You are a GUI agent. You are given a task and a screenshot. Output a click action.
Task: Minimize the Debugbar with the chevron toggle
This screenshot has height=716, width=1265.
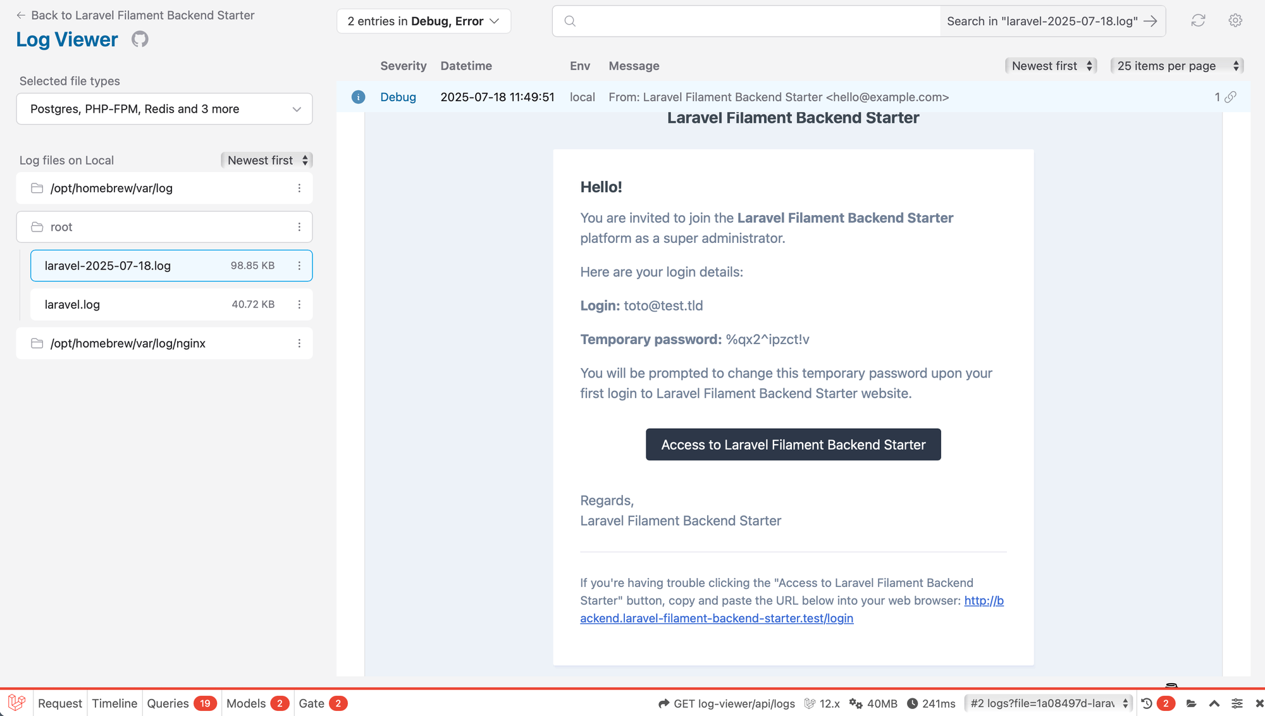pyautogui.click(x=1214, y=703)
